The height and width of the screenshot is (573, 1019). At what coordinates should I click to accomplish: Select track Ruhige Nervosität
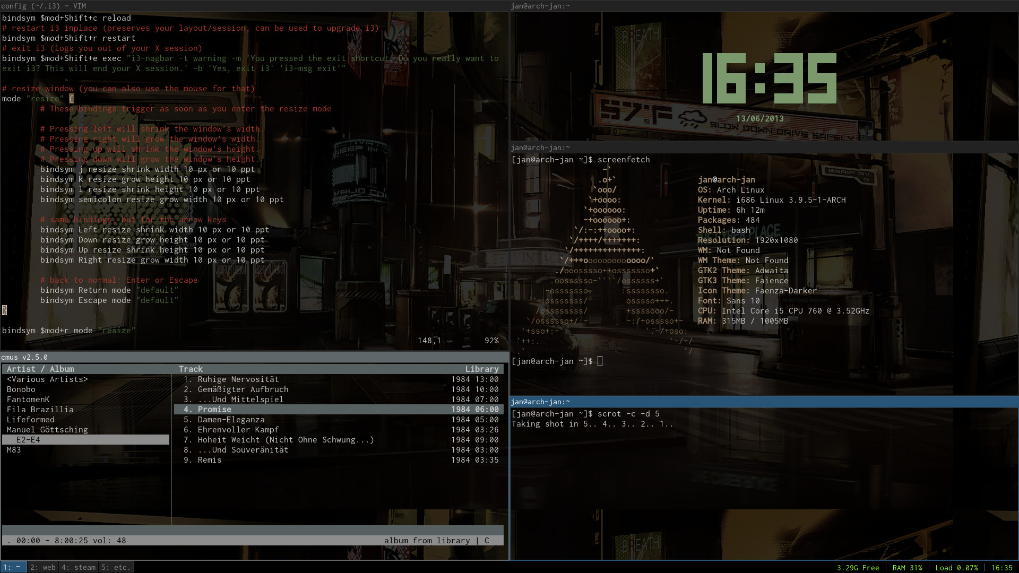(x=238, y=379)
